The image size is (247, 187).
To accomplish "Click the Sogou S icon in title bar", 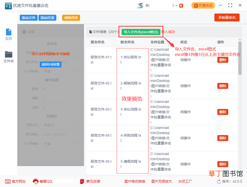I will click(x=140, y=6).
